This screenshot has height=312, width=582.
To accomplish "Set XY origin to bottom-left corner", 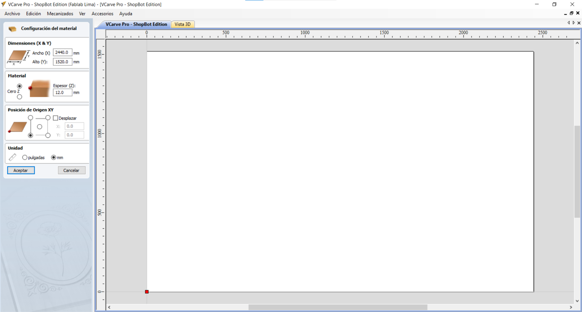I will 30,136.
